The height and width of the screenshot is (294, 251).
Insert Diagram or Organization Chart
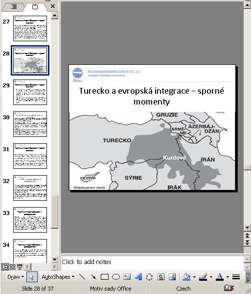tap(149, 277)
